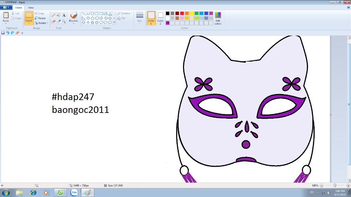Open Customize Quick Access Toolbar arrow
351x197 pixels.
tap(22, 33)
